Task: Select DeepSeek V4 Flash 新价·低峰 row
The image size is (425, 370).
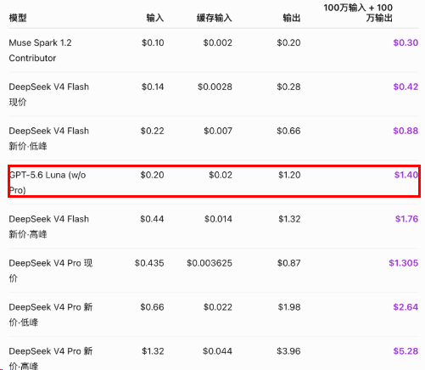Action: 214,138
